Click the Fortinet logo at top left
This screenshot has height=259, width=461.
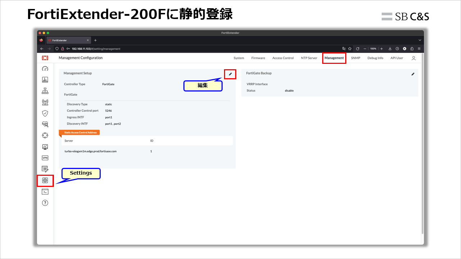[45, 58]
